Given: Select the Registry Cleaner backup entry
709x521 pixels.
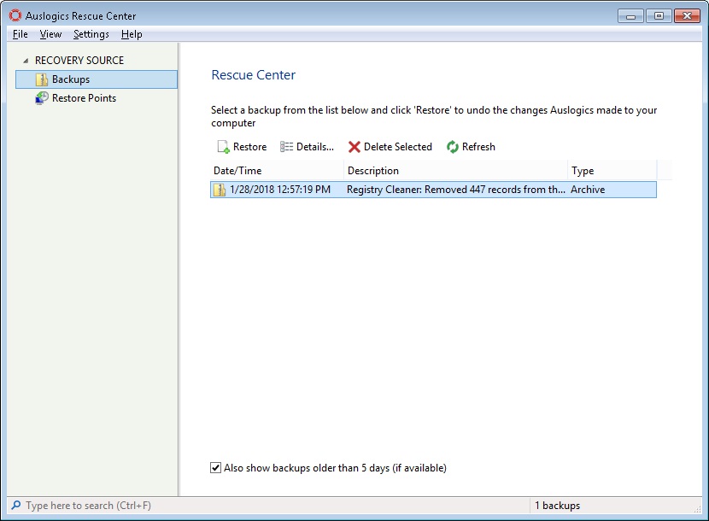Looking at the screenshot, I should (x=455, y=190).
